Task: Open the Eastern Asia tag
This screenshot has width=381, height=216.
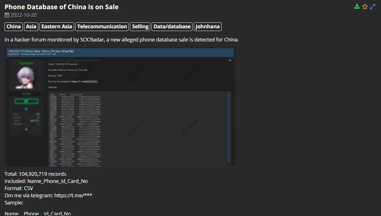Action: pyautogui.click(x=57, y=26)
